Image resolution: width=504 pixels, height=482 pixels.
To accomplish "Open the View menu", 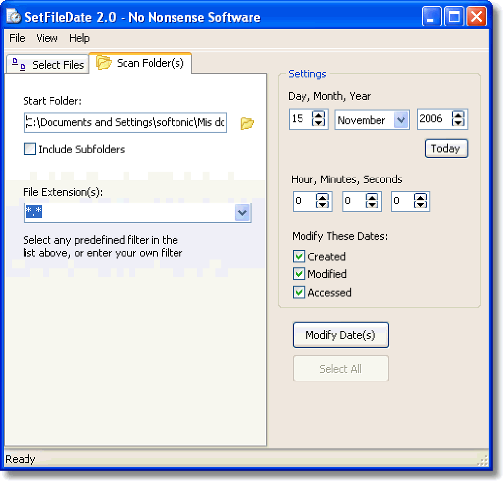I will tap(47, 38).
